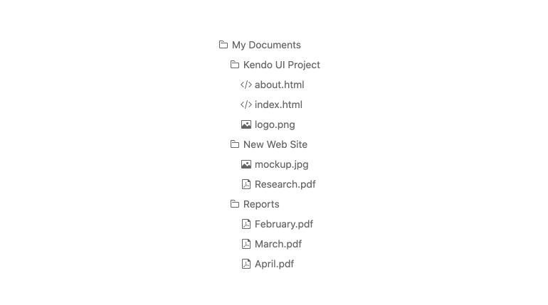
Task: Click the Kendo UI Project folder icon
Action: (x=235, y=65)
